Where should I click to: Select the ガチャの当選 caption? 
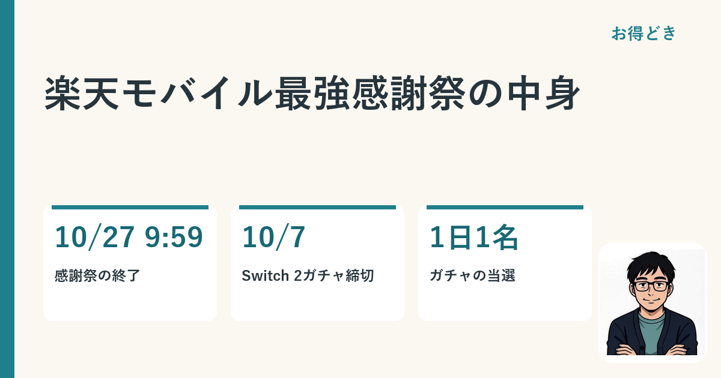click(472, 276)
